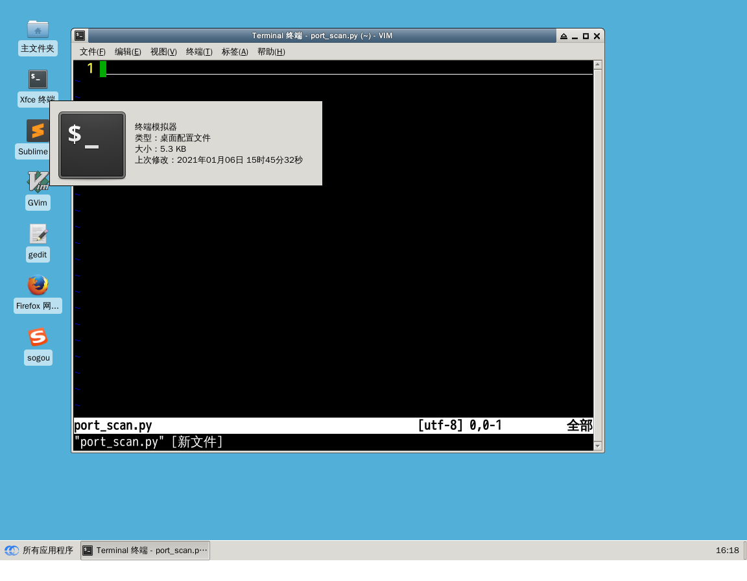Image resolution: width=747 pixels, height=581 pixels.
Task: Roll up the terminal window with shade button
Action: point(563,36)
